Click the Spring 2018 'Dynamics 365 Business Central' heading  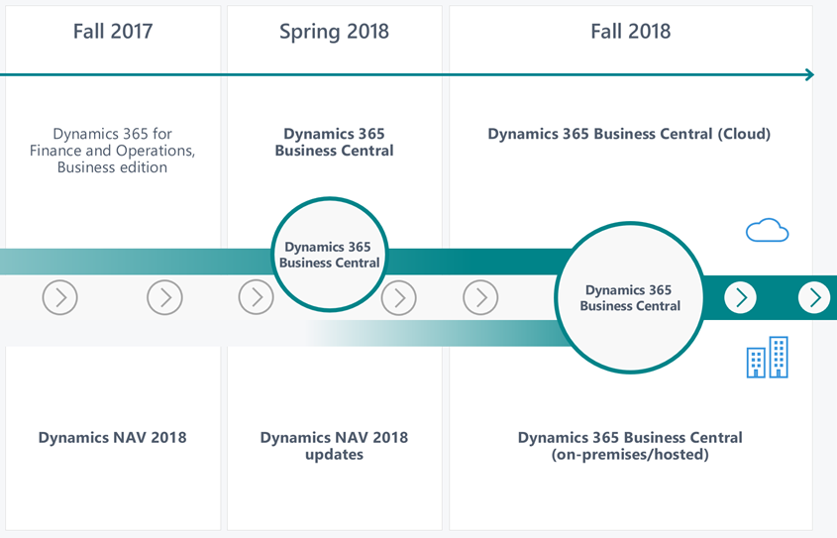(x=334, y=142)
